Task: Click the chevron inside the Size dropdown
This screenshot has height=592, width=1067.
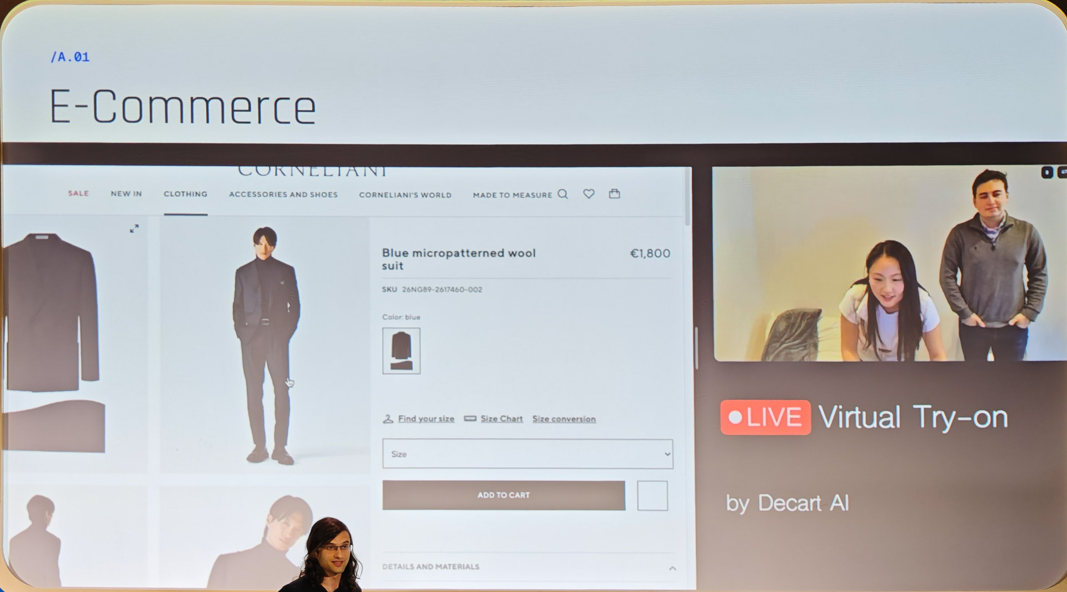Action: pyautogui.click(x=667, y=454)
